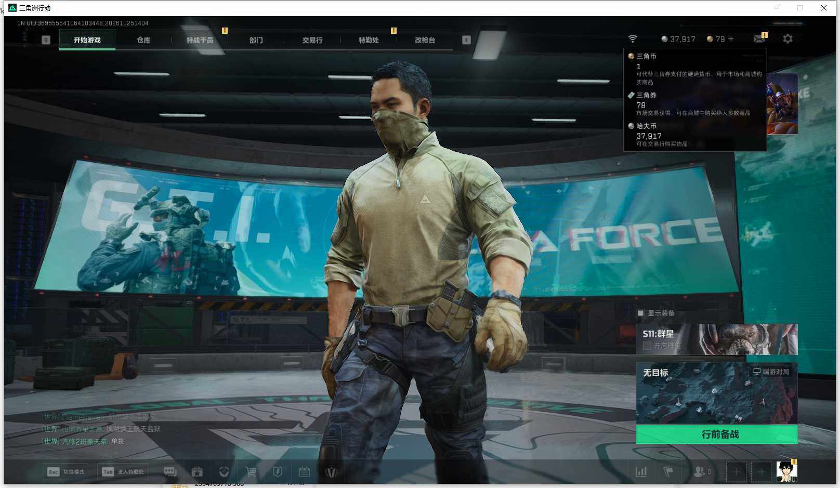Select the 无目标 map thumbnail
Viewport: 840px width, 488px height.
pos(717,393)
